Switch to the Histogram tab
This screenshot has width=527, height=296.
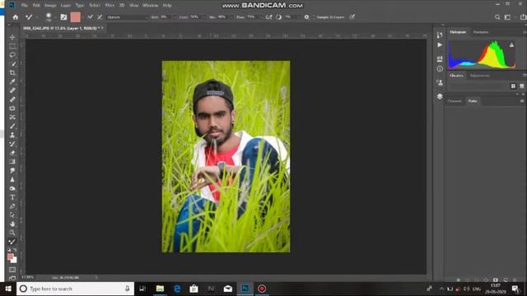[458, 32]
